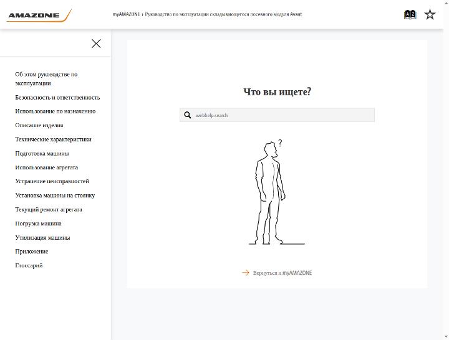Select Глоссарий entry
The width and height of the screenshot is (449, 340).
point(29,265)
